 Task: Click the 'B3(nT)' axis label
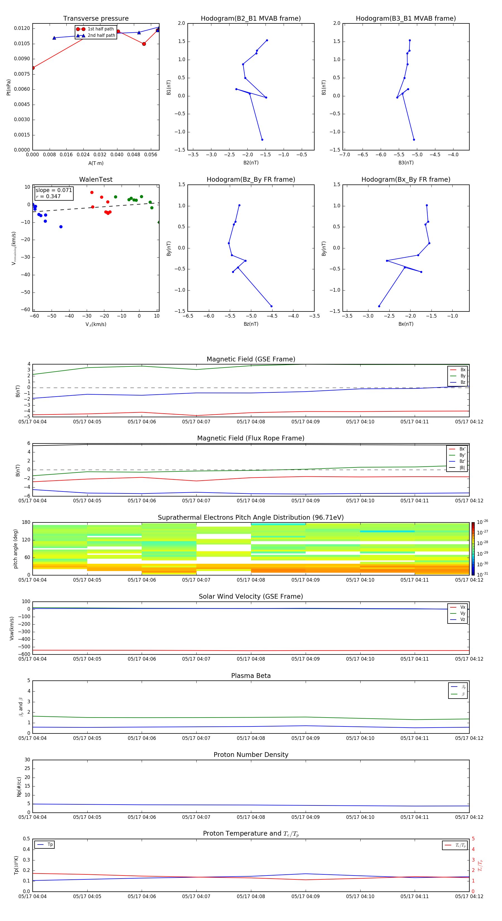(406, 163)
